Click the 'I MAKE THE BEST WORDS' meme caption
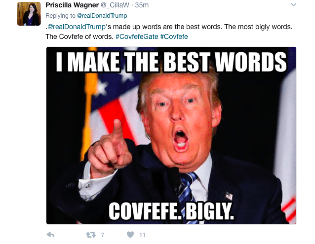Screen dimensions: 315x244 point(171,62)
